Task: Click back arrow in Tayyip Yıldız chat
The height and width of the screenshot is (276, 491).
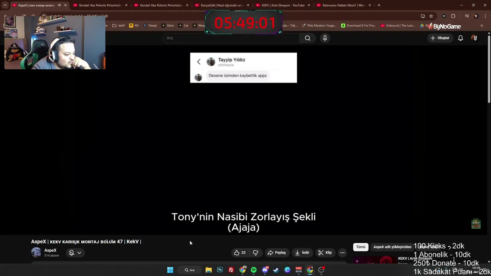Action: click(x=199, y=62)
